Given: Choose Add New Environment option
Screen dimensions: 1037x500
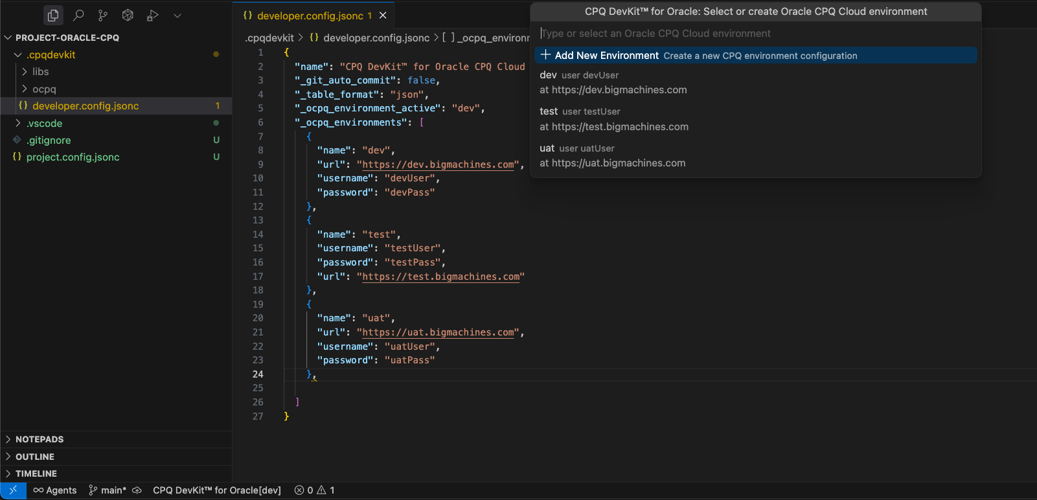Looking at the screenshot, I should [x=756, y=55].
